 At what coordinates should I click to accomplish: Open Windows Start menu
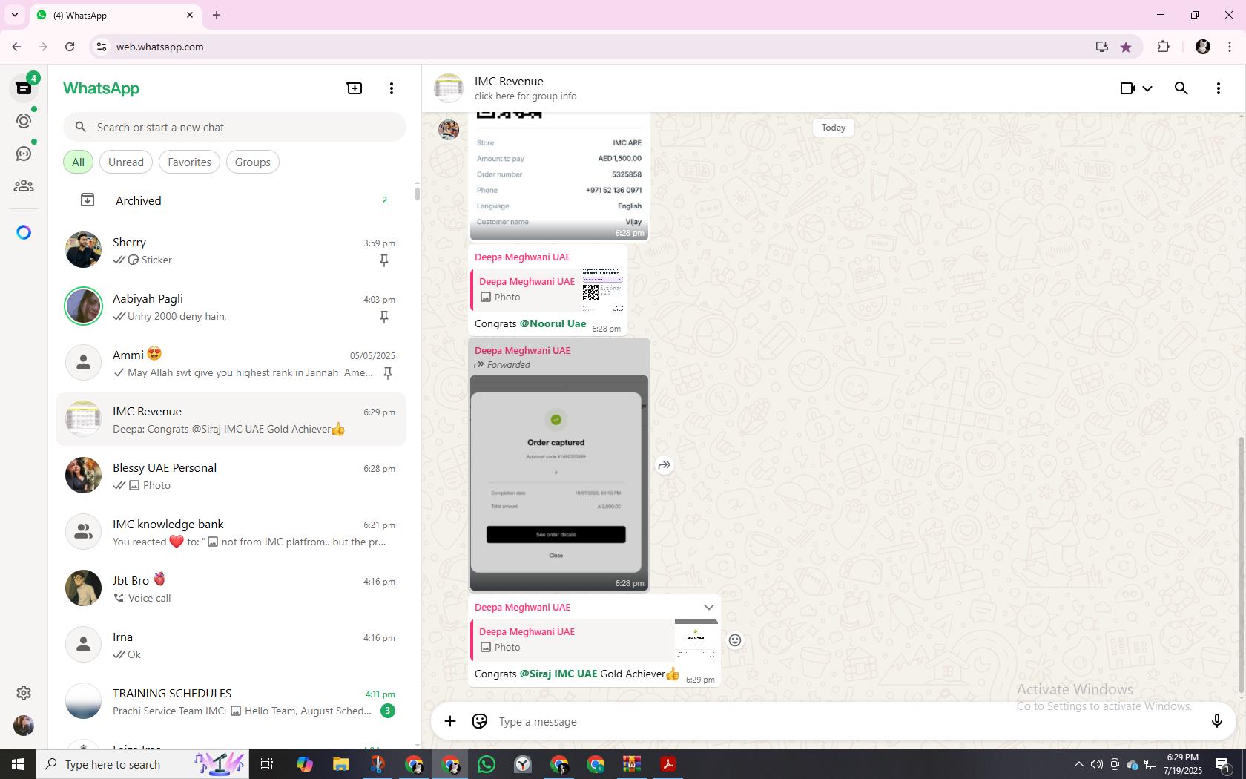pos(18,764)
